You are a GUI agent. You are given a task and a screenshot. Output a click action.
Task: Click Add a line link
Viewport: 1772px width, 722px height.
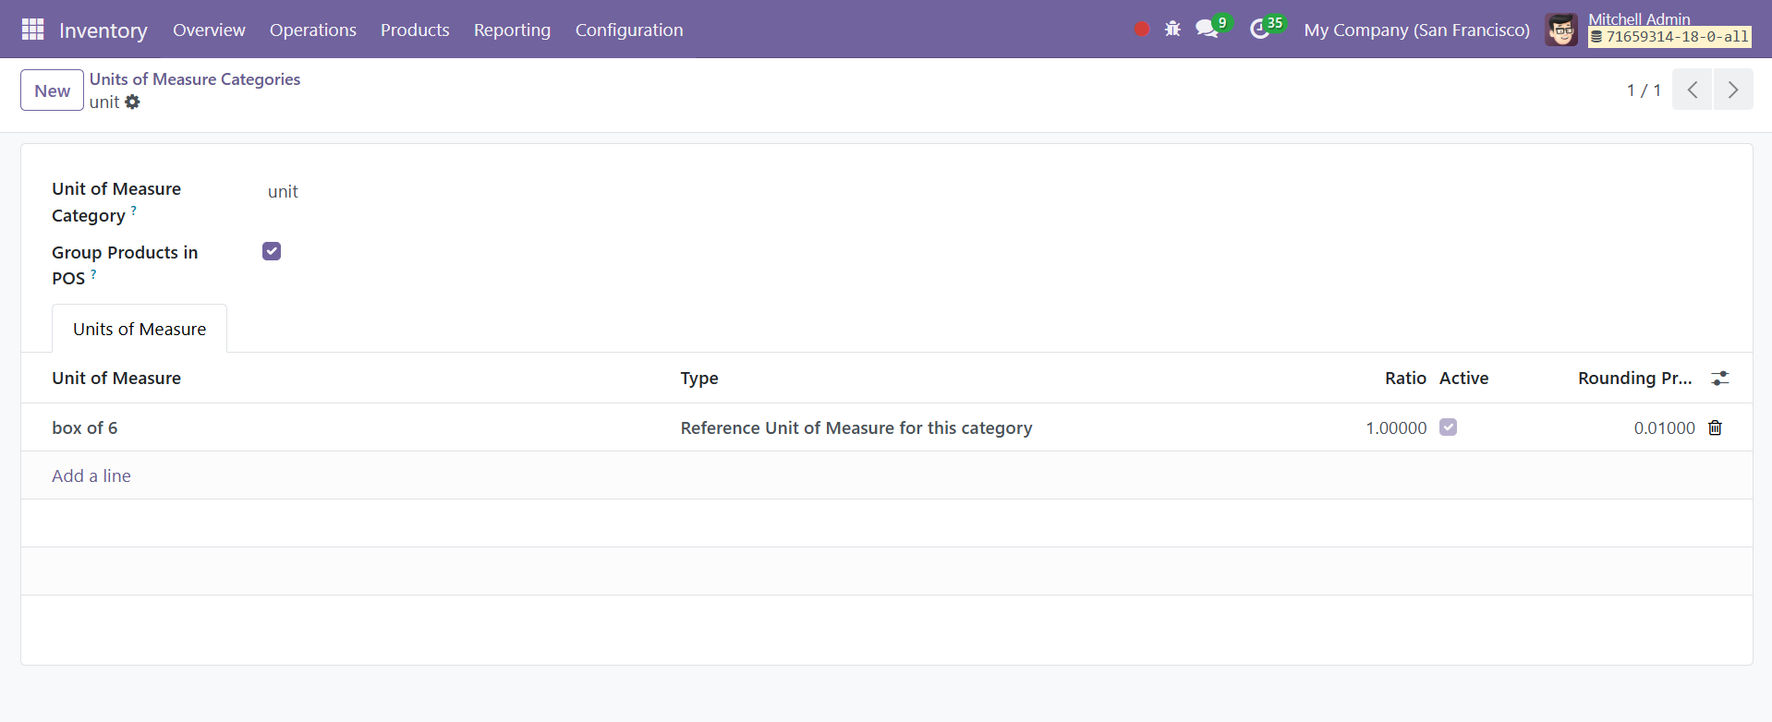[91, 475]
